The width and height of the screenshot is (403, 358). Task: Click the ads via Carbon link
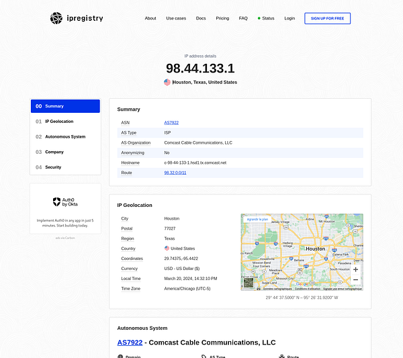(65, 238)
